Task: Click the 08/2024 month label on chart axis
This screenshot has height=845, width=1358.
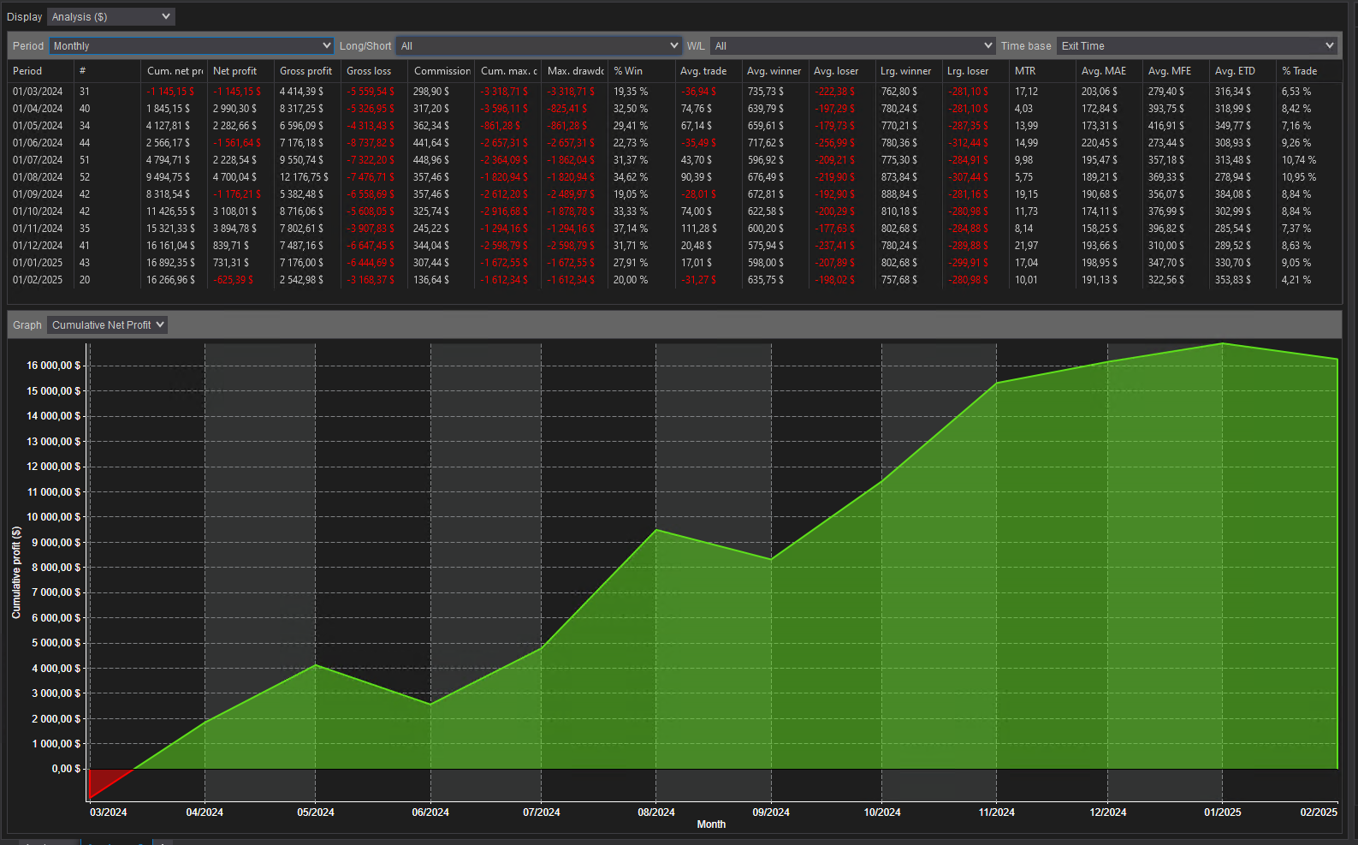Action: (656, 812)
